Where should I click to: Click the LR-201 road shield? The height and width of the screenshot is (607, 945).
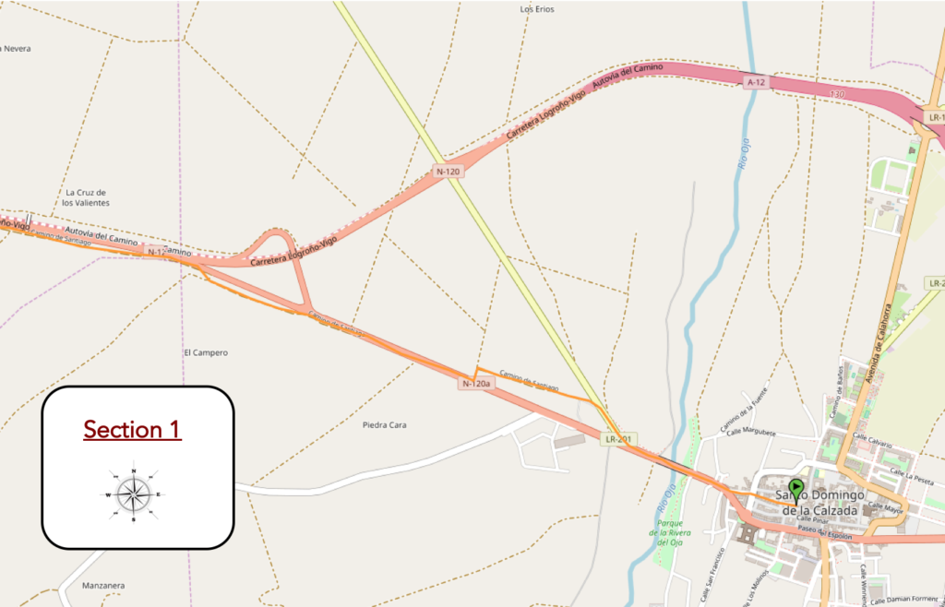[619, 439]
